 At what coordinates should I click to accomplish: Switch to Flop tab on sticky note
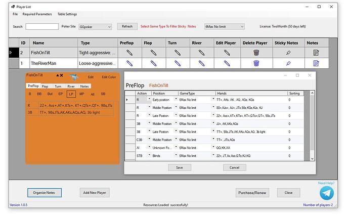[45, 86]
